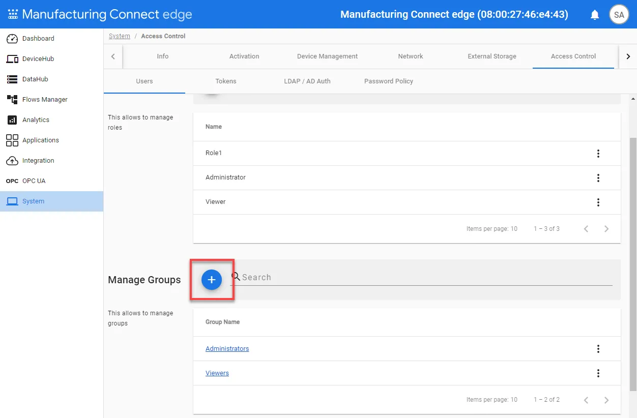The image size is (637, 418).
Task: Select the LDAP / AD Auth sub-tab
Action: 307,81
